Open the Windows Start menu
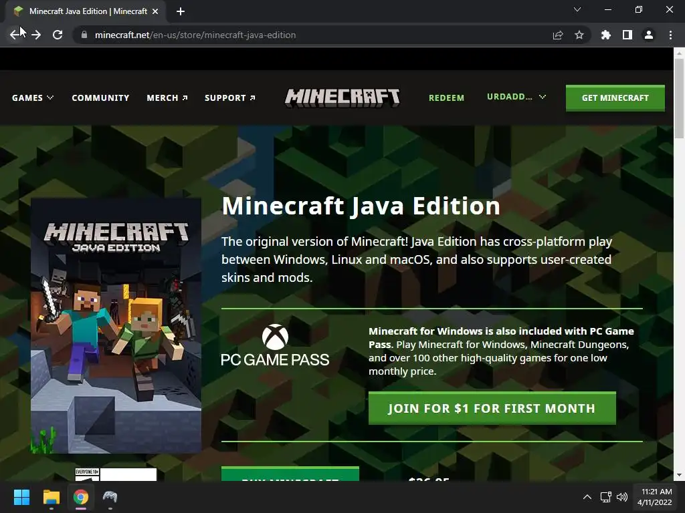 click(x=21, y=497)
